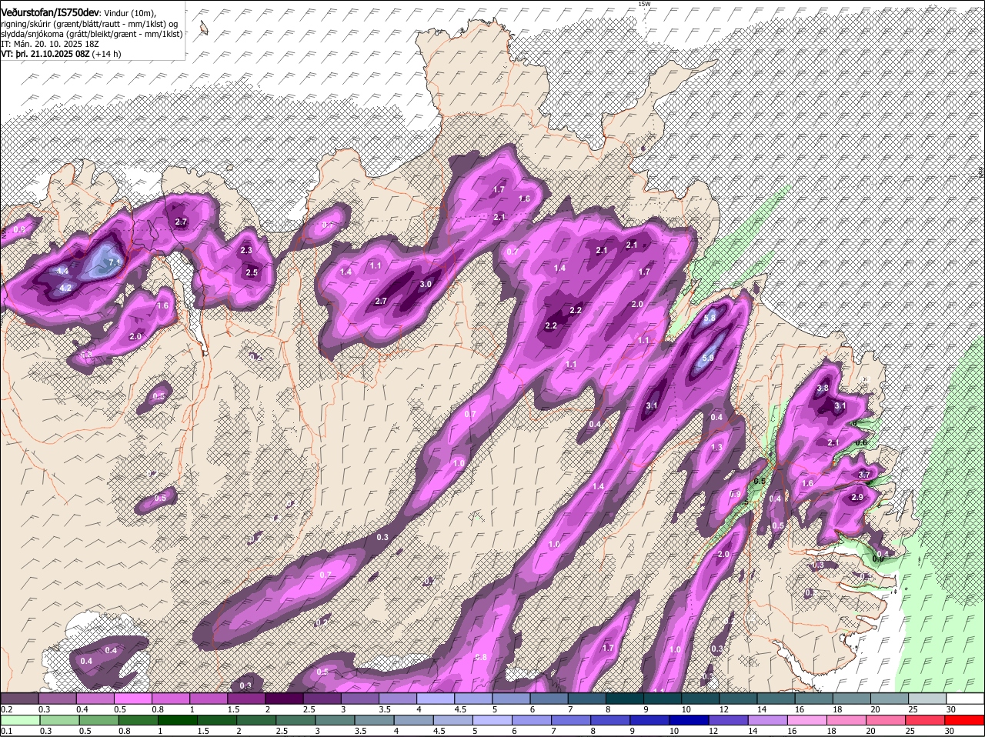985x737 pixels.
Task: Click the 0.1 label under the green legend row
Action: [x=7, y=731]
